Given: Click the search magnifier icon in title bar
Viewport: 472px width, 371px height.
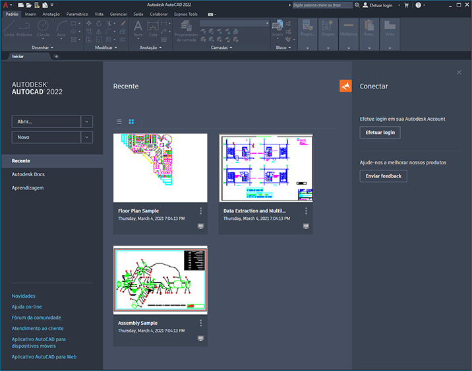Looking at the screenshot, I should 357,5.
